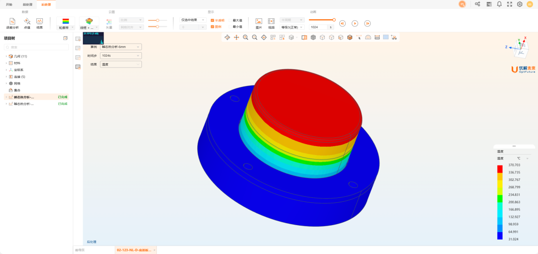This screenshot has height=254, width=538.
Task: Open the 线框 display mode dropdown
Action: pyautogui.click(x=89, y=27)
